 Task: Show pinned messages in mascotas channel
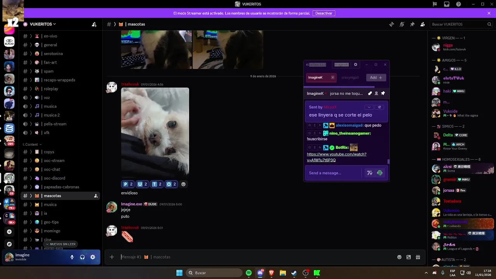[x=412, y=24]
